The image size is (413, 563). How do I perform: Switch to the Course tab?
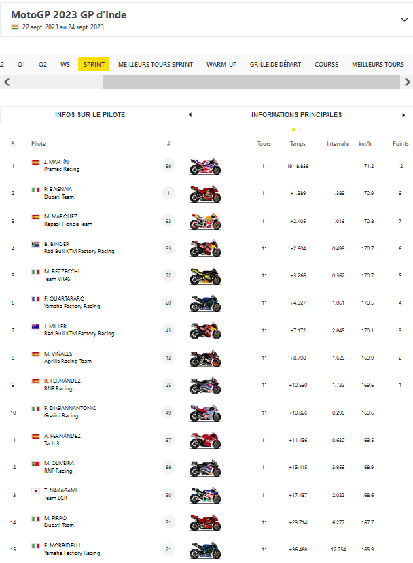click(326, 65)
